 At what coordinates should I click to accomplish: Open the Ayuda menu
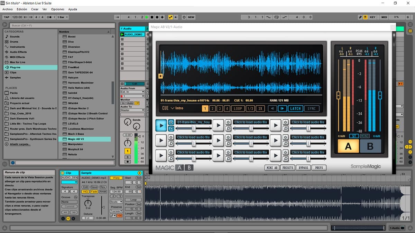[73, 9]
